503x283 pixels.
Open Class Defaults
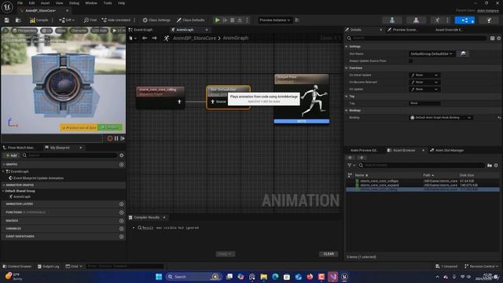pos(190,20)
